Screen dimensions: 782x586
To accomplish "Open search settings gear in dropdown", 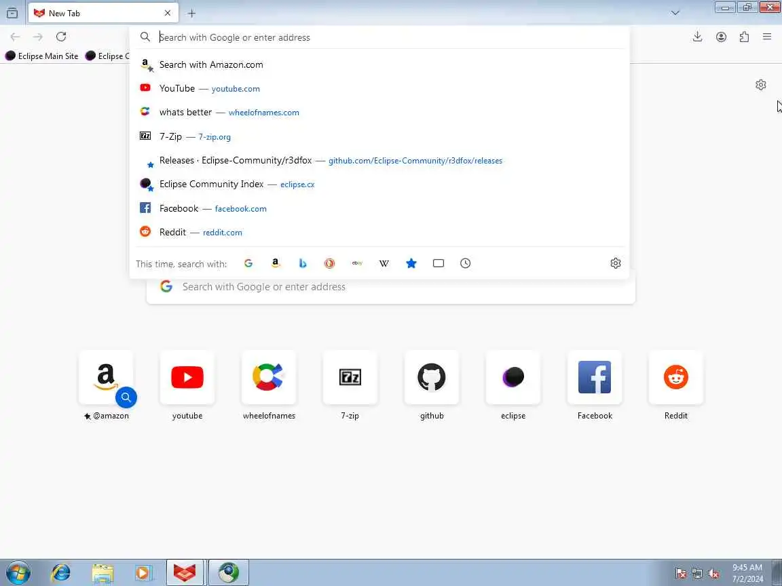I will pos(616,263).
